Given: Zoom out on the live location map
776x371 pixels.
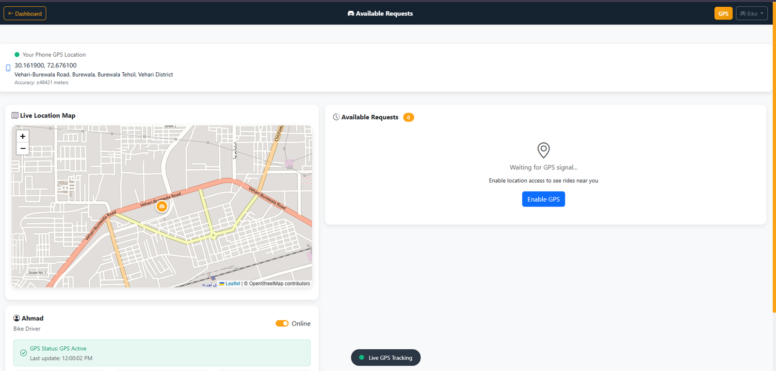Looking at the screenshot, I should click(x=23, y=148).
